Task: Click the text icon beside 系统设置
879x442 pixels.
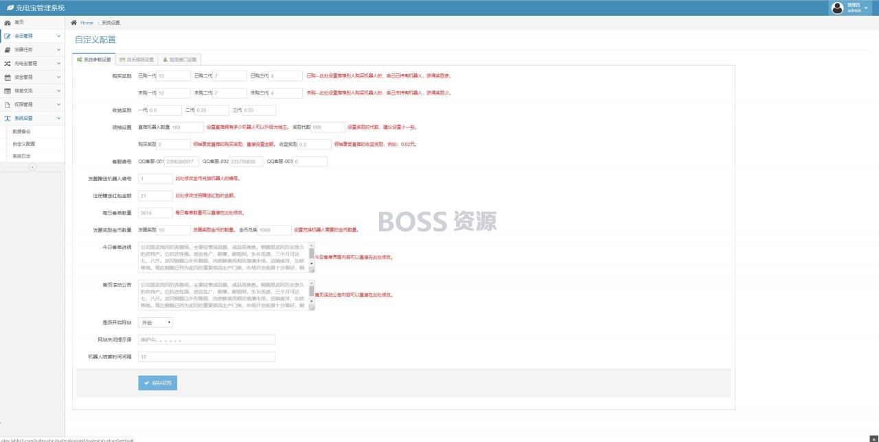Action: point(8,118)
